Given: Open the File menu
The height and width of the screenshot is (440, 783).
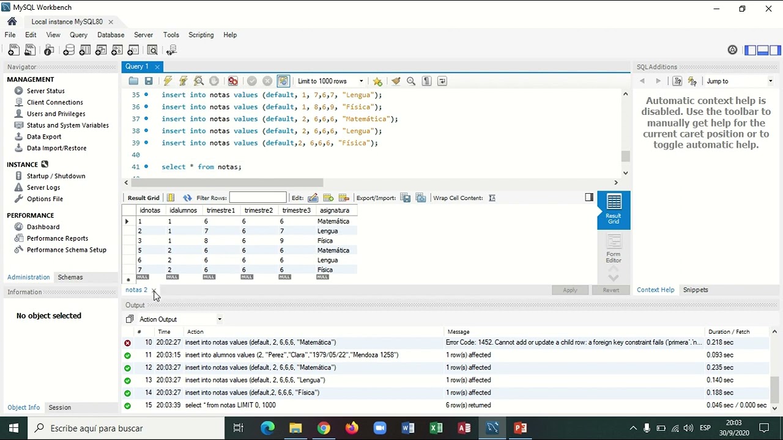Looking at the screenshot, I should tap(10, 35).
